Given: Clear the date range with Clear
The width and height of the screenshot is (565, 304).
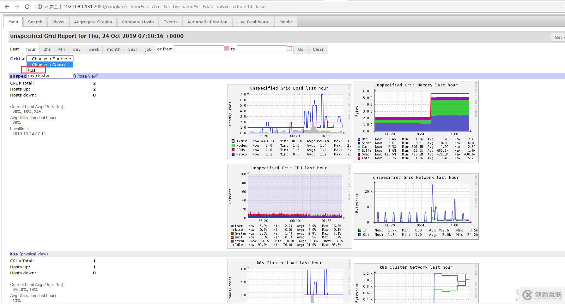Looking at the screenshot, I should 318,49.
